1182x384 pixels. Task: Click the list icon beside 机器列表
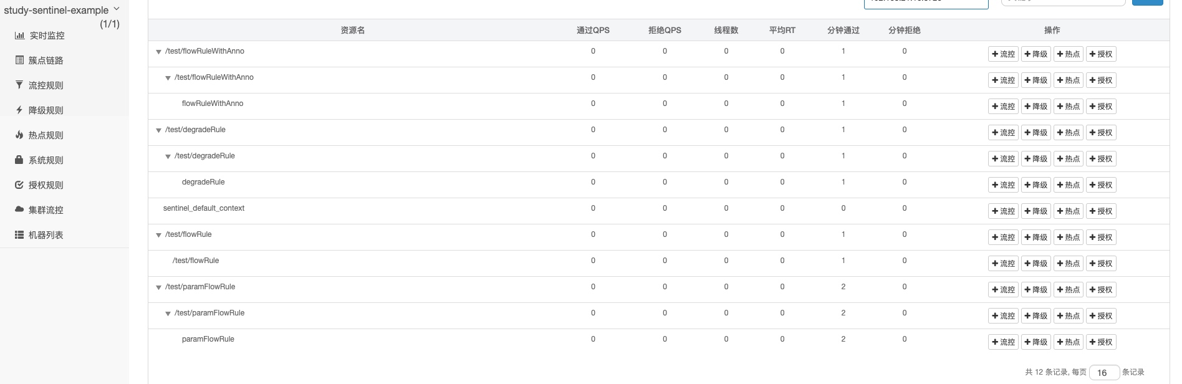coord(19,235)
